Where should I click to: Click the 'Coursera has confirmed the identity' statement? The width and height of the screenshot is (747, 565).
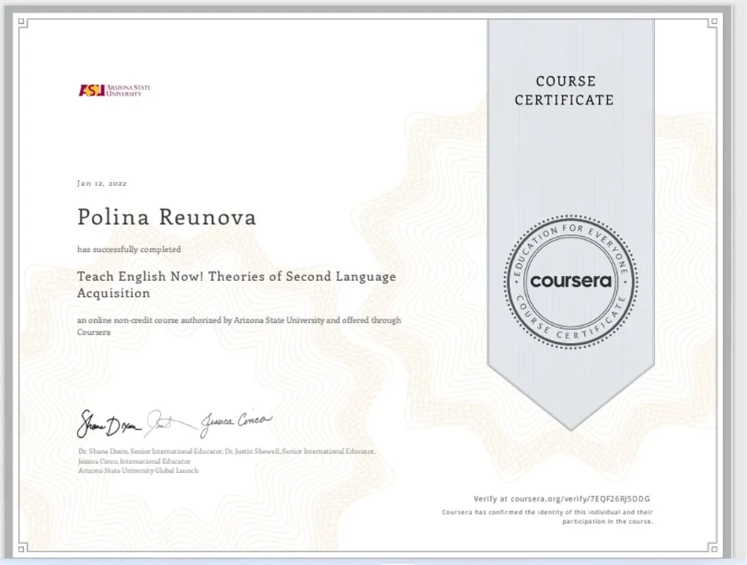[x=548, y=512]
